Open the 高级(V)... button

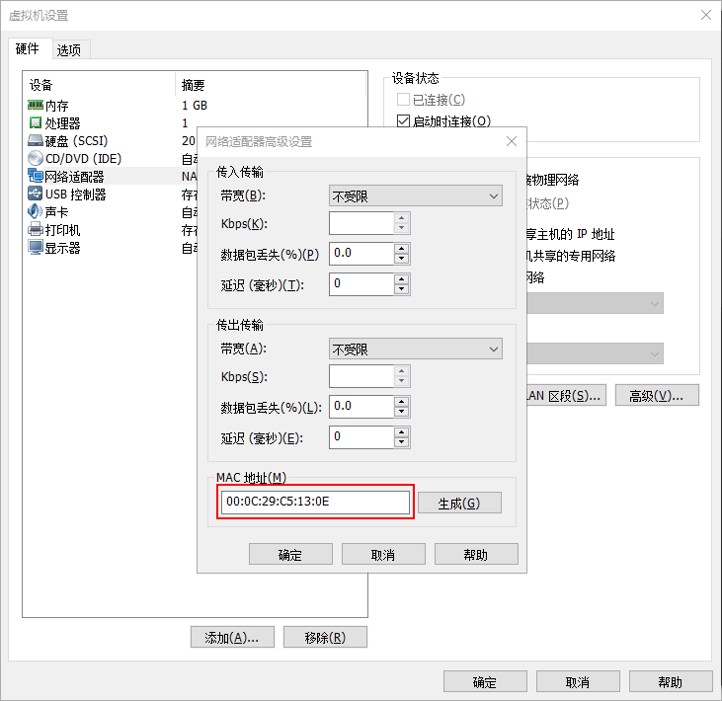pos(657,395)
